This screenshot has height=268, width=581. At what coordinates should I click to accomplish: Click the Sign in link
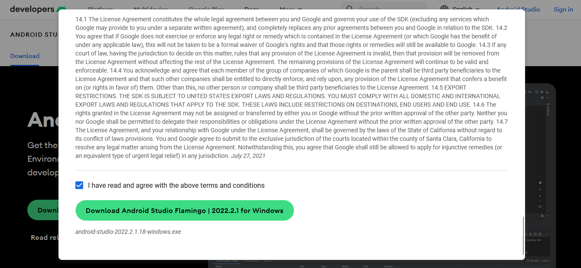click(563, 9)
